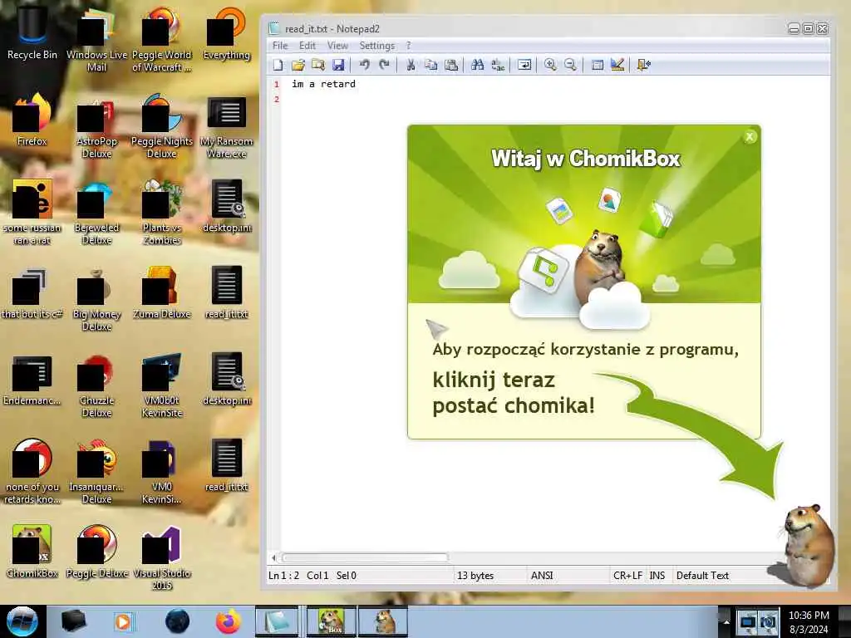The image size is (851, 638).
Task: Open the View menu
Action: 337,46
